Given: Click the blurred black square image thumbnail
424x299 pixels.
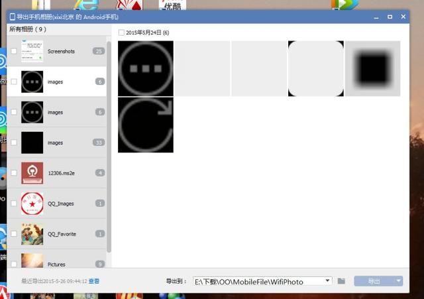Looking at the screenshot, I should (x=372, y=68).
